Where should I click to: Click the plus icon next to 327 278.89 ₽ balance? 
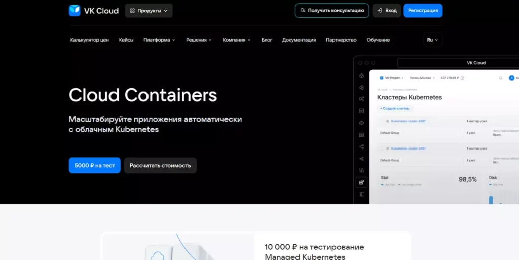[462, 78]
